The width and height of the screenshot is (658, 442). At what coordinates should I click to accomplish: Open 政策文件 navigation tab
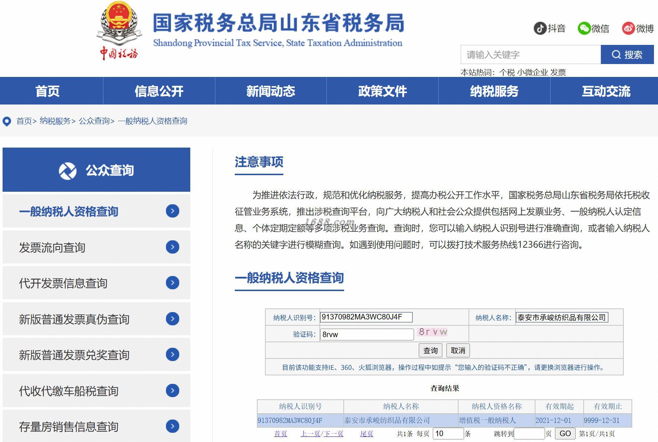382,91
